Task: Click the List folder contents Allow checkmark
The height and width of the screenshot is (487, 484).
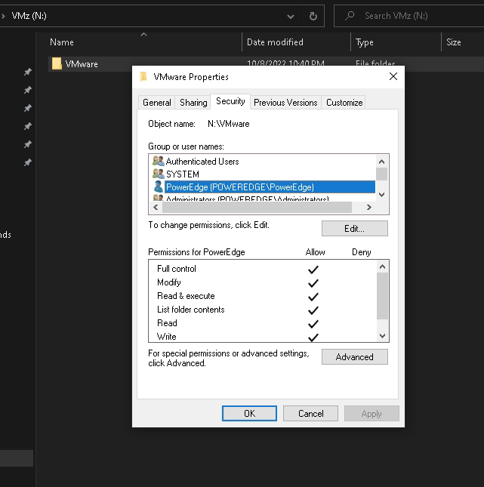Action: pos(313,310)
